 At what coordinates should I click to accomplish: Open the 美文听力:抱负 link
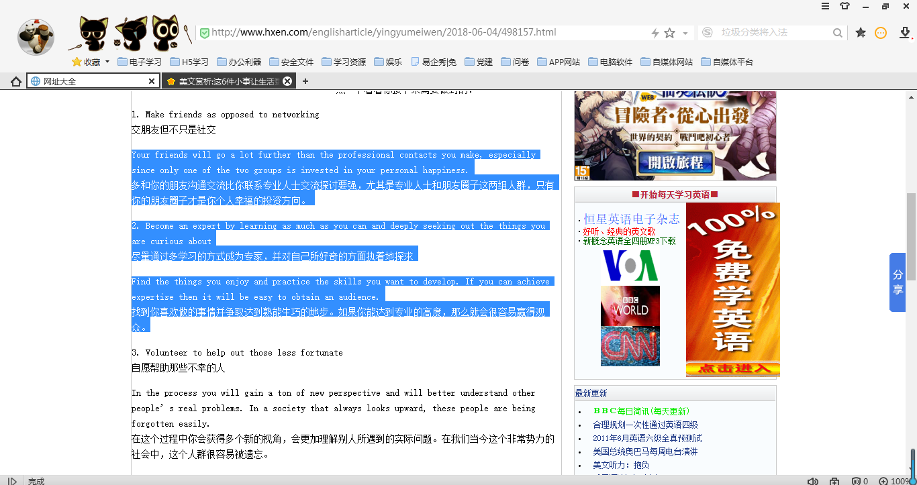(621, 465)
